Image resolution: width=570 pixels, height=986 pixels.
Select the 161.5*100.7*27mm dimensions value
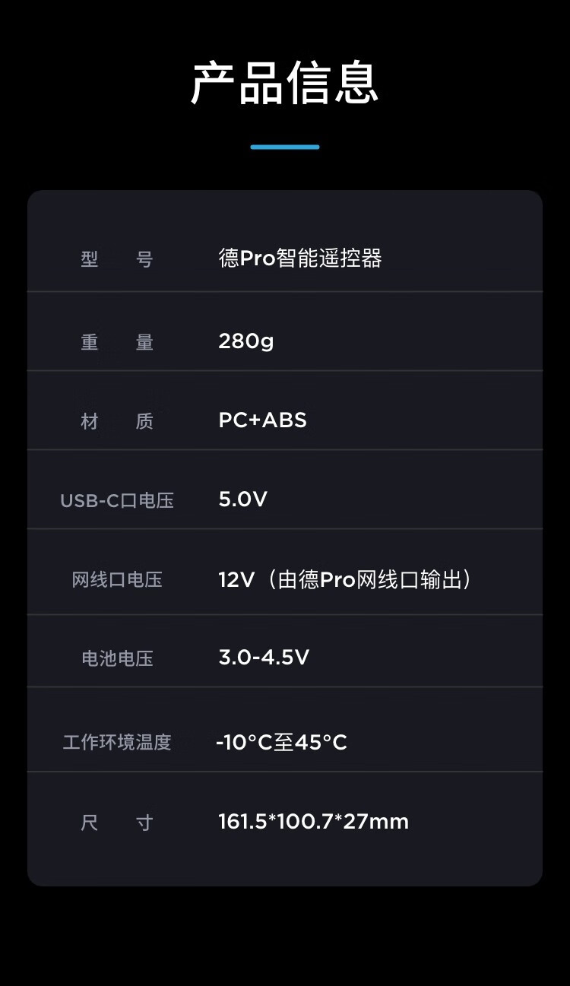[313, 822]
